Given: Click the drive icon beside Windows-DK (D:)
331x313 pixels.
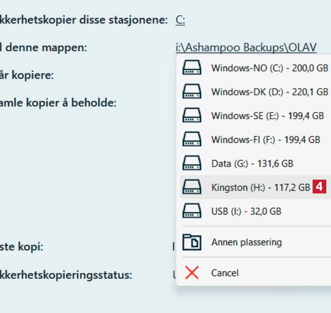Looking at the screenshot, I should click(192, 92).
